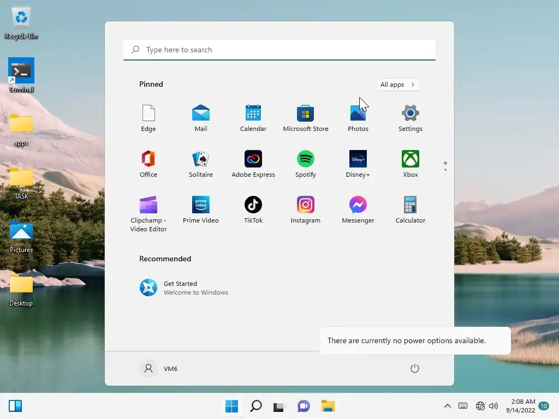Launch Mail from pinned apps

[201, 118]
